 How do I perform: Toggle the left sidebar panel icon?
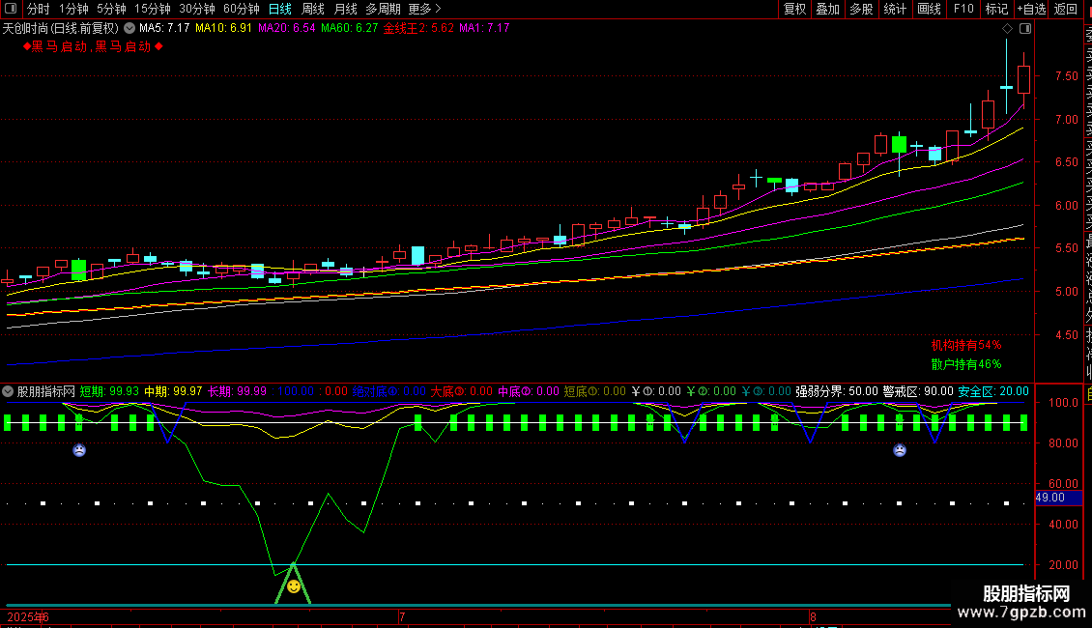(11, 9)
